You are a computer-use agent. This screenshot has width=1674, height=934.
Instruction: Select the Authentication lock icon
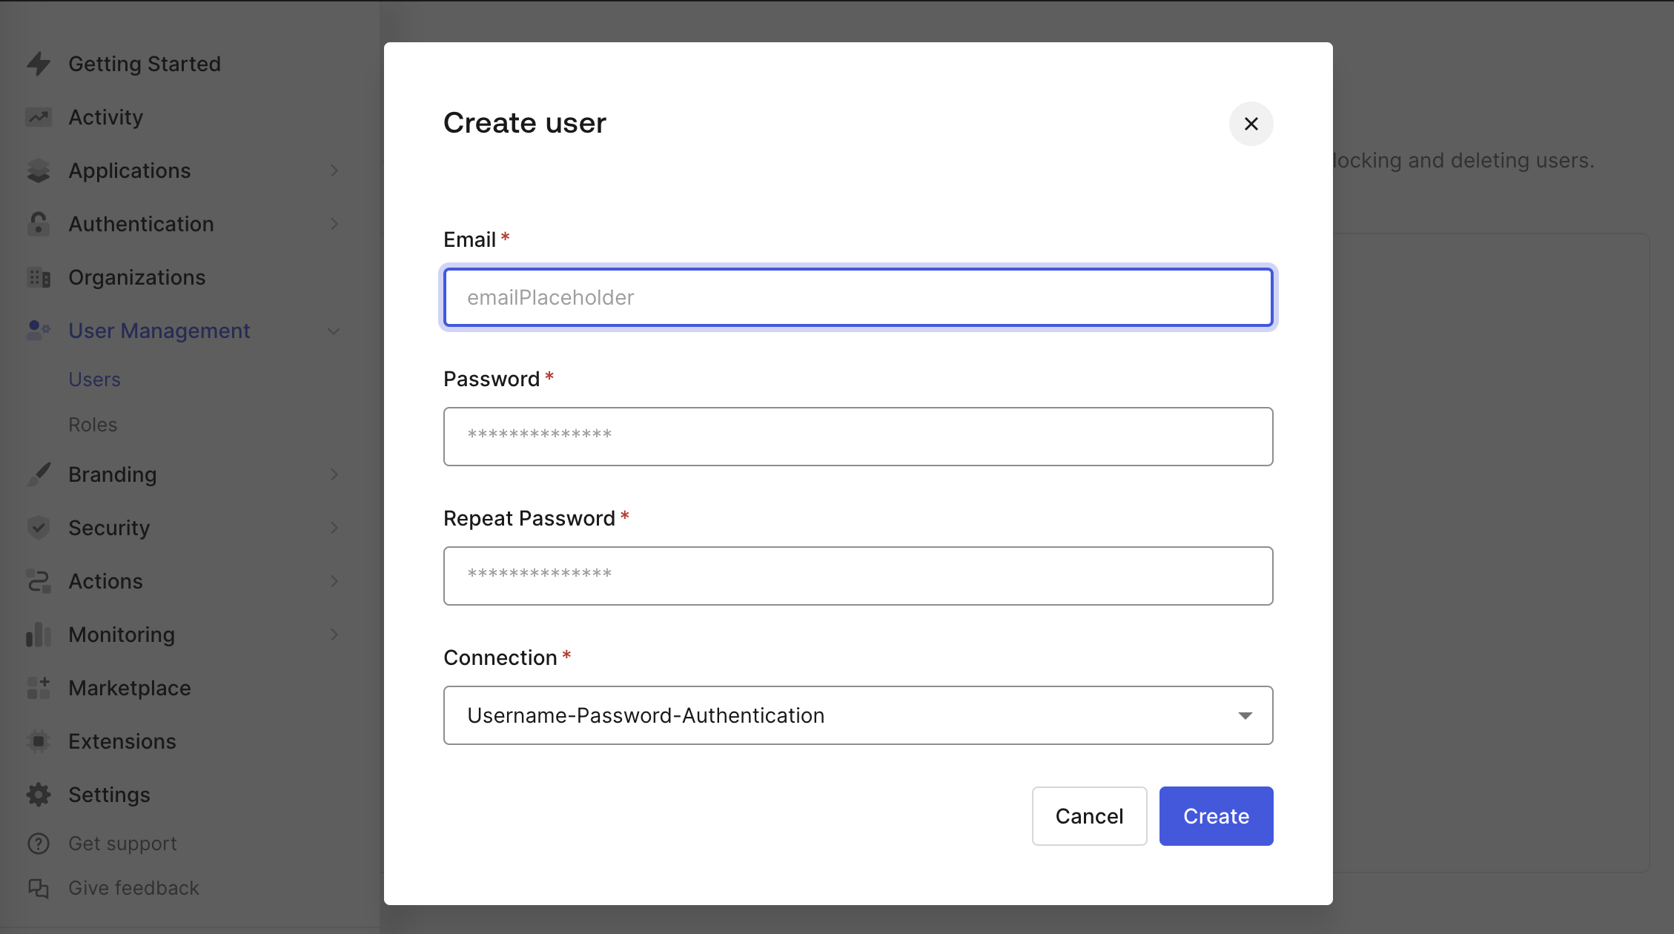point(38,224)
